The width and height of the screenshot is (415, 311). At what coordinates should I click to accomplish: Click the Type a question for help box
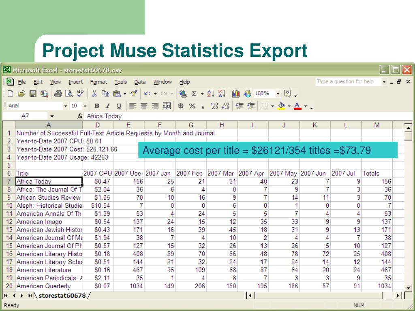pos(348,82)
